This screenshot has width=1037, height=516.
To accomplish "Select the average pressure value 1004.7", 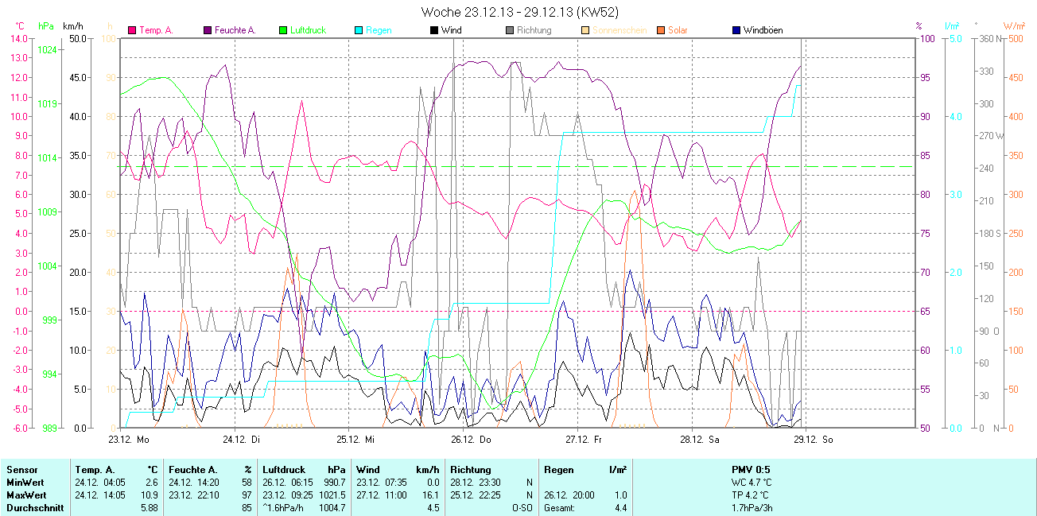I will pyautogui.click(x=332, y=508).
